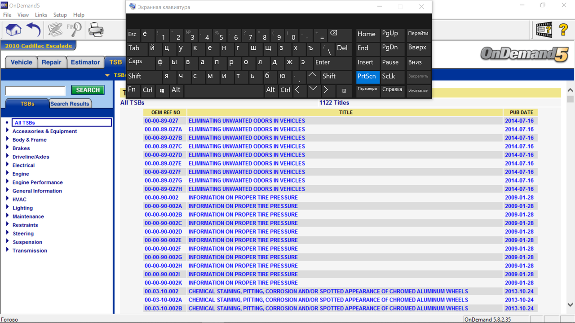
Task: Open TSB 00-00-89-027 link
Action: [x=161, y=121]
